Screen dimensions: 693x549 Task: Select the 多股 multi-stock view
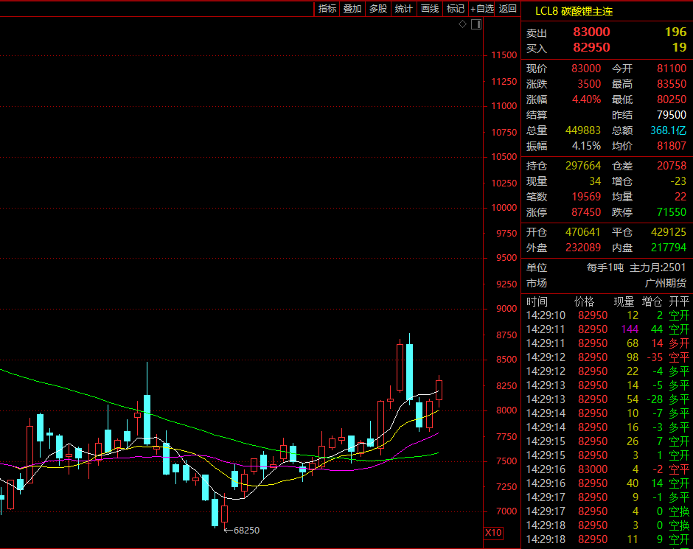pos(377,9)
